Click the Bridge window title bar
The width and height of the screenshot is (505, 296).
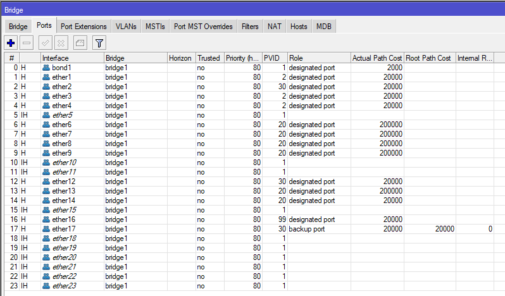point(253,10)
